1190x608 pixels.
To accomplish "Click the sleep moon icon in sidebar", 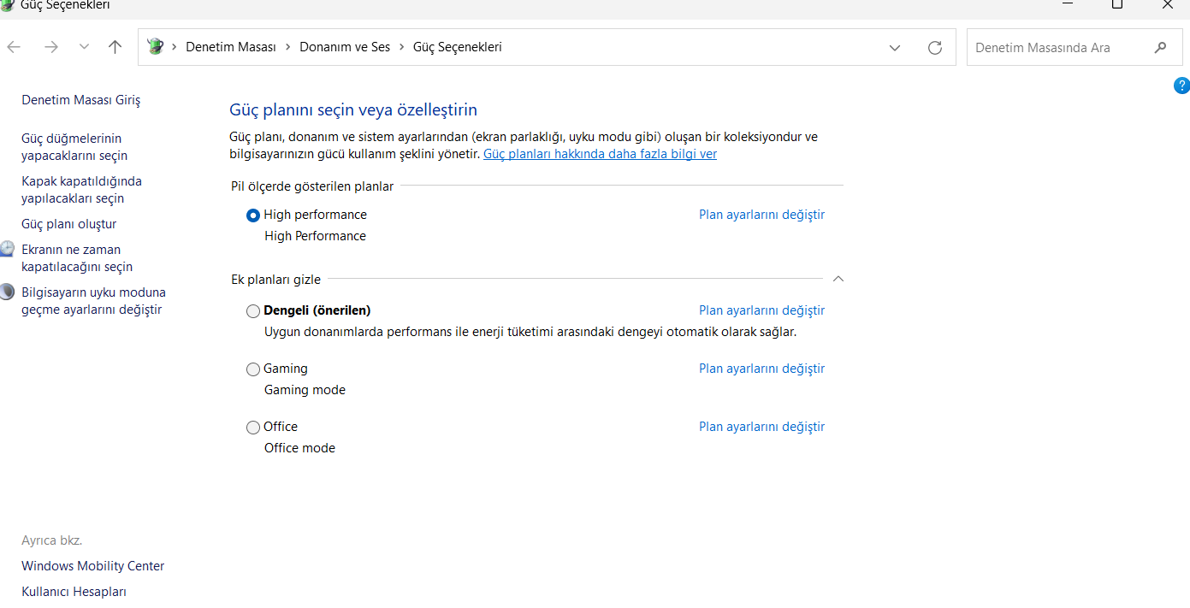I will tap(7, 292).
